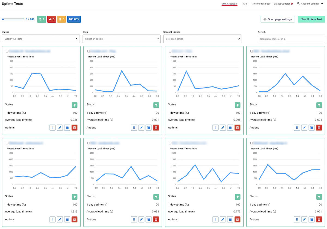Pause the first uptime test
The image size is (327, 229).
52,127
